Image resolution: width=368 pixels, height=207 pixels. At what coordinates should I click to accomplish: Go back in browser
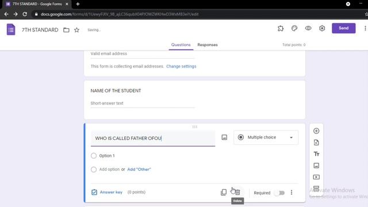tap(6, 14)
